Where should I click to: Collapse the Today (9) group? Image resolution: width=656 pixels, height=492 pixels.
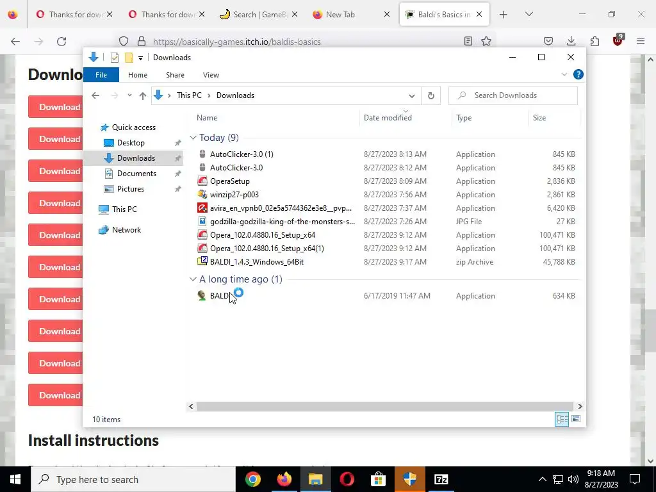pyautogui.click(x=193, y=138)
